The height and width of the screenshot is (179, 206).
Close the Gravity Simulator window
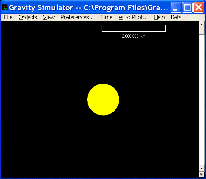click(x=198, y=7)
